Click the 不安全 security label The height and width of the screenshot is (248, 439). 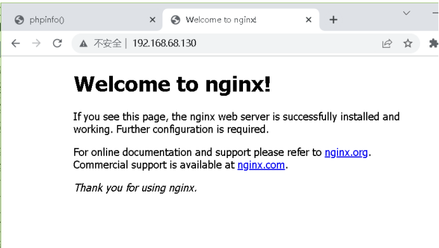pos(107,43)
